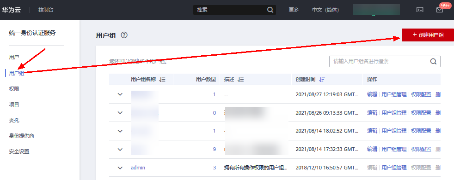Click the help question mark beside 用户组

[x=124, y=35]
